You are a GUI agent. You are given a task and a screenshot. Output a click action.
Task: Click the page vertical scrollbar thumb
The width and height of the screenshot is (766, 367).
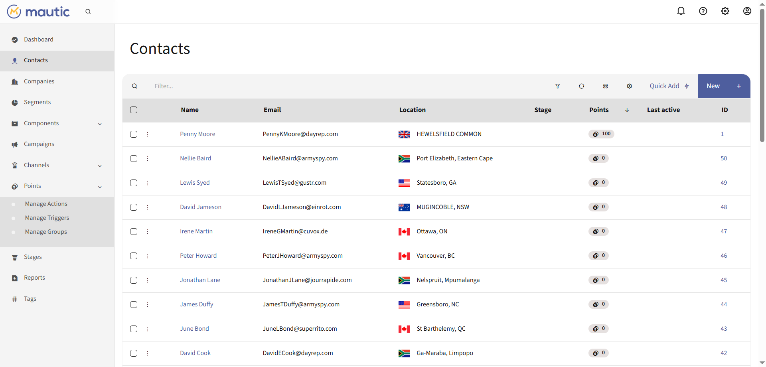762,76
